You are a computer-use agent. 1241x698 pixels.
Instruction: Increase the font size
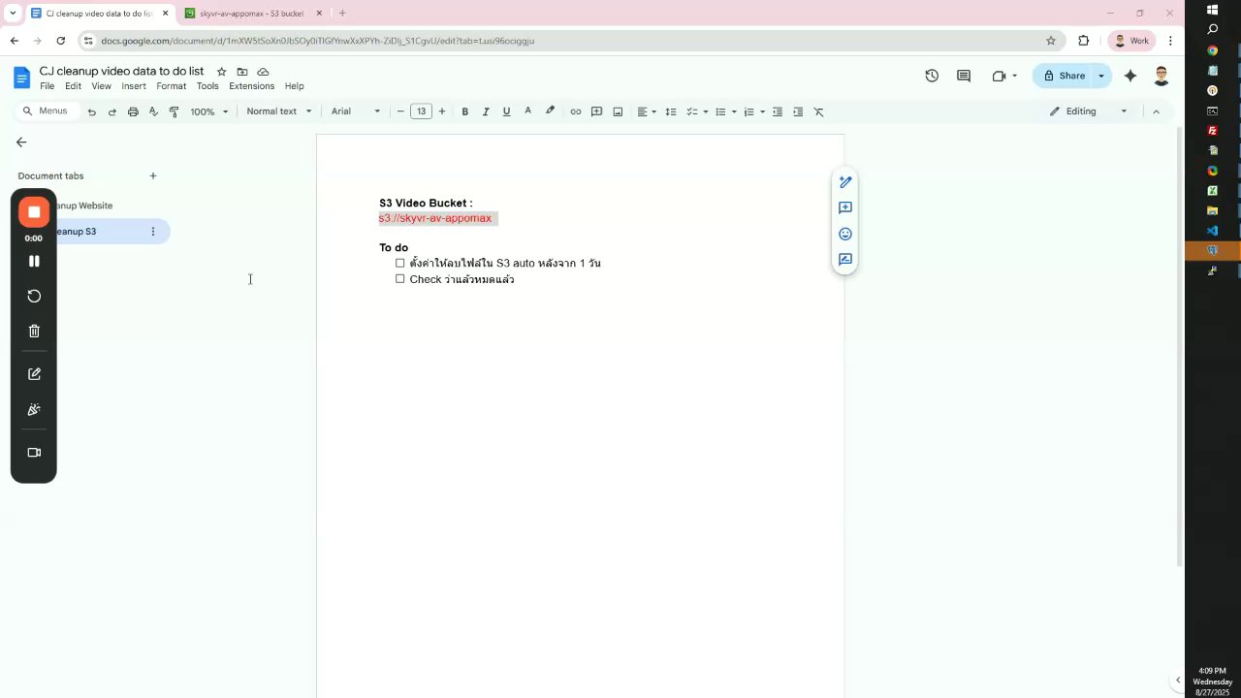click(x=442, y=111)
